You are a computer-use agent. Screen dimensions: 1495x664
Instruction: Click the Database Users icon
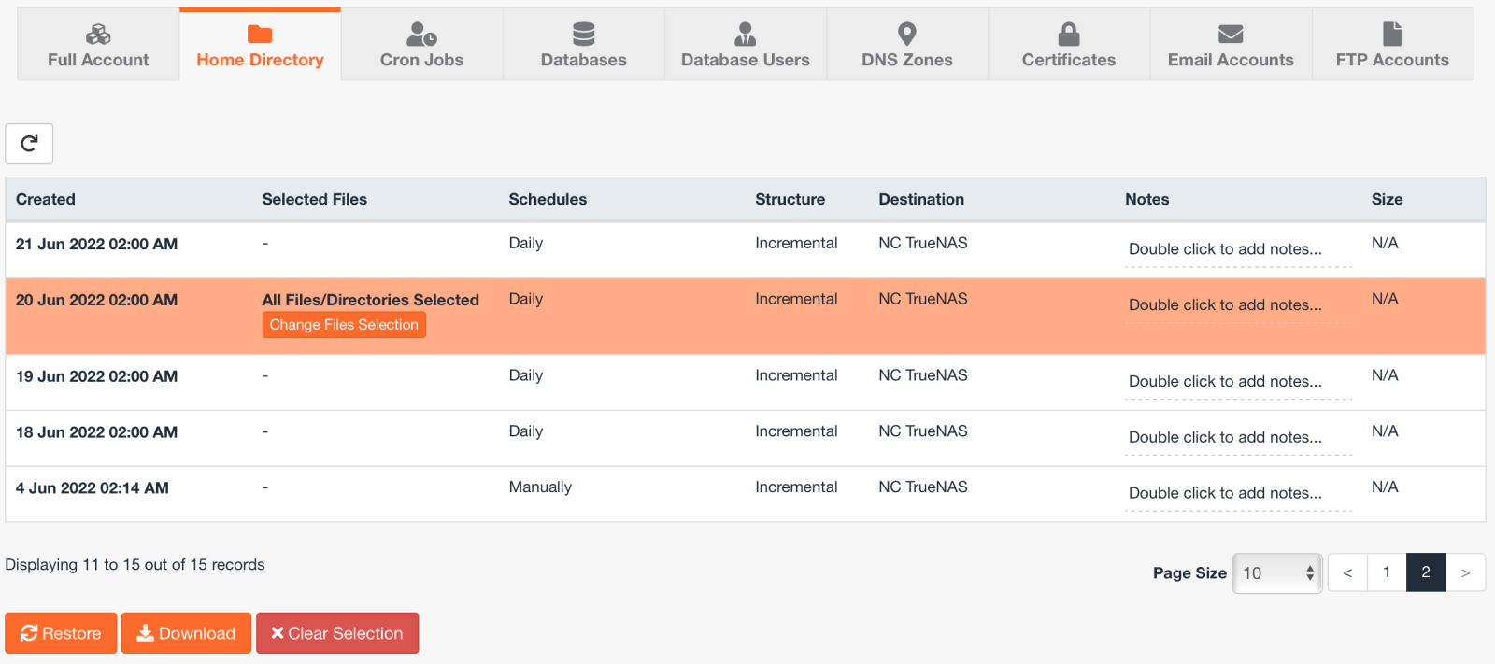click(x=745, y=35)
